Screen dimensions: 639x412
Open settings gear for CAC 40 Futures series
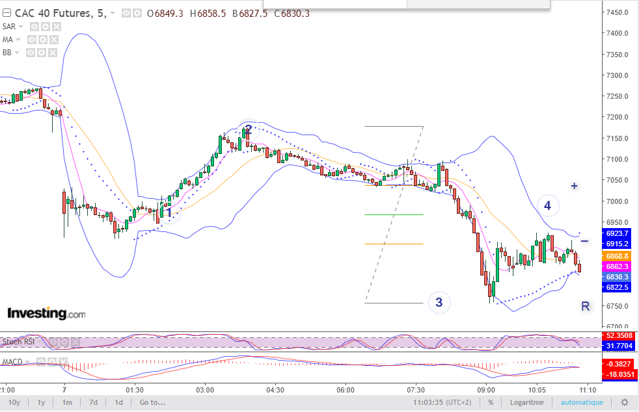pos(137,14)
